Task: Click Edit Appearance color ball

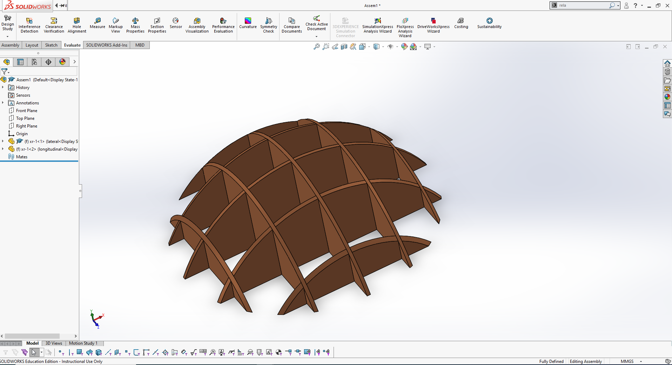Action: coord(404,47)
